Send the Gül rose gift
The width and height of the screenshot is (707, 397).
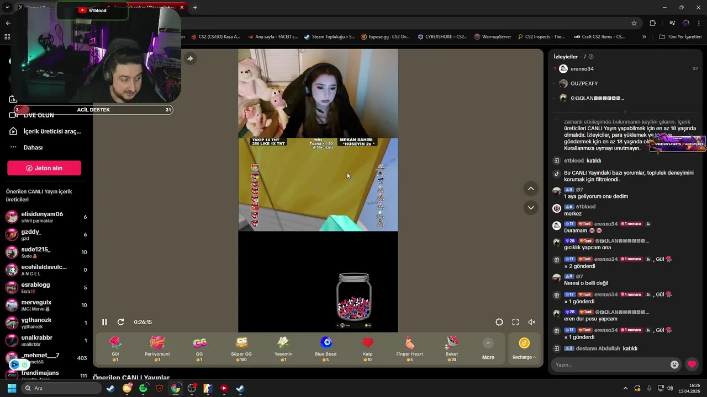pyautogui.click(x=115, y=348)
